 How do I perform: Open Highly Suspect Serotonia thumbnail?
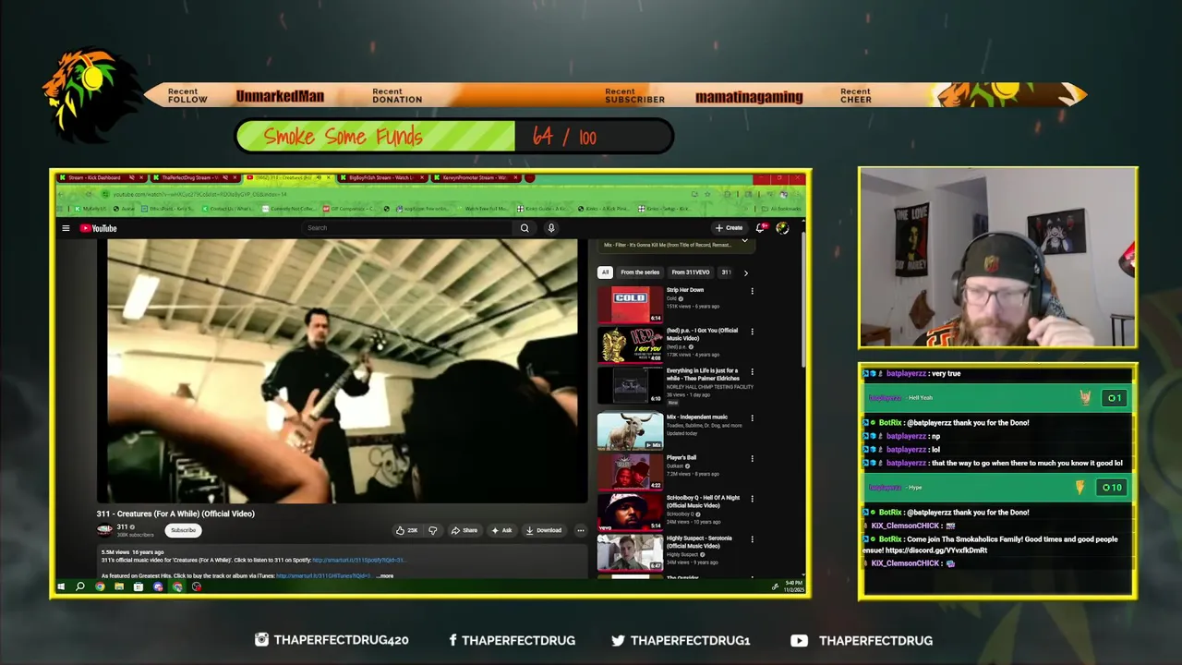pos(630,552)
